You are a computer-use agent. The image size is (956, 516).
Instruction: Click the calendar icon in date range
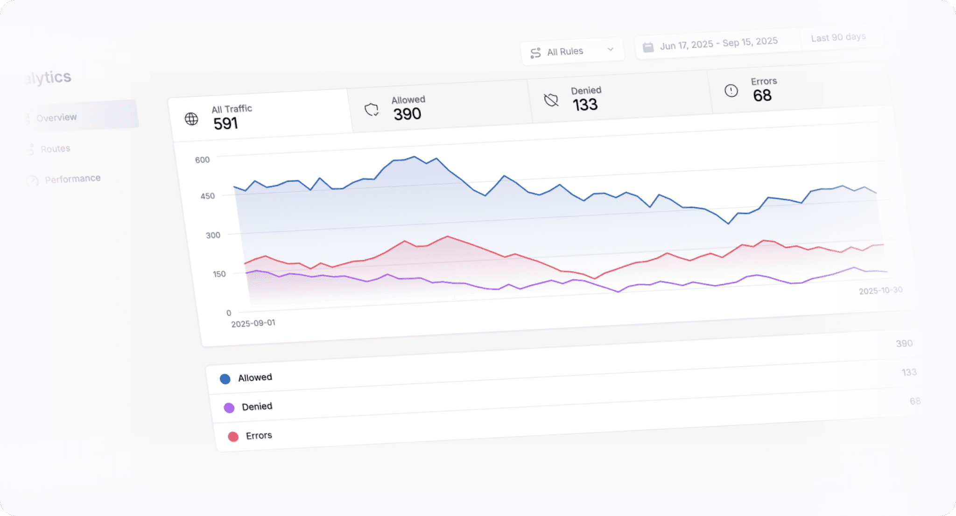648,47
